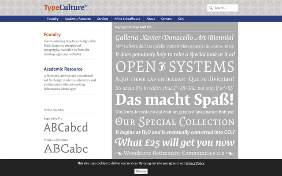The height and width of the screenshot is (176, 282).
Task: Click the It begins as H₂O line
Action: 175,132
